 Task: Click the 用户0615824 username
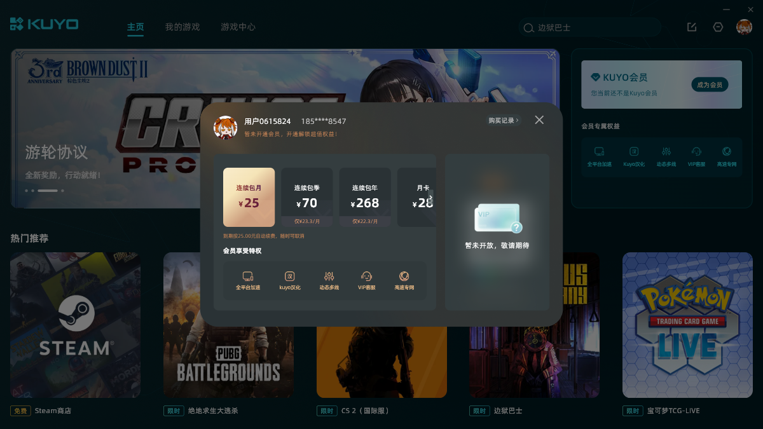(x=268, y=121)
